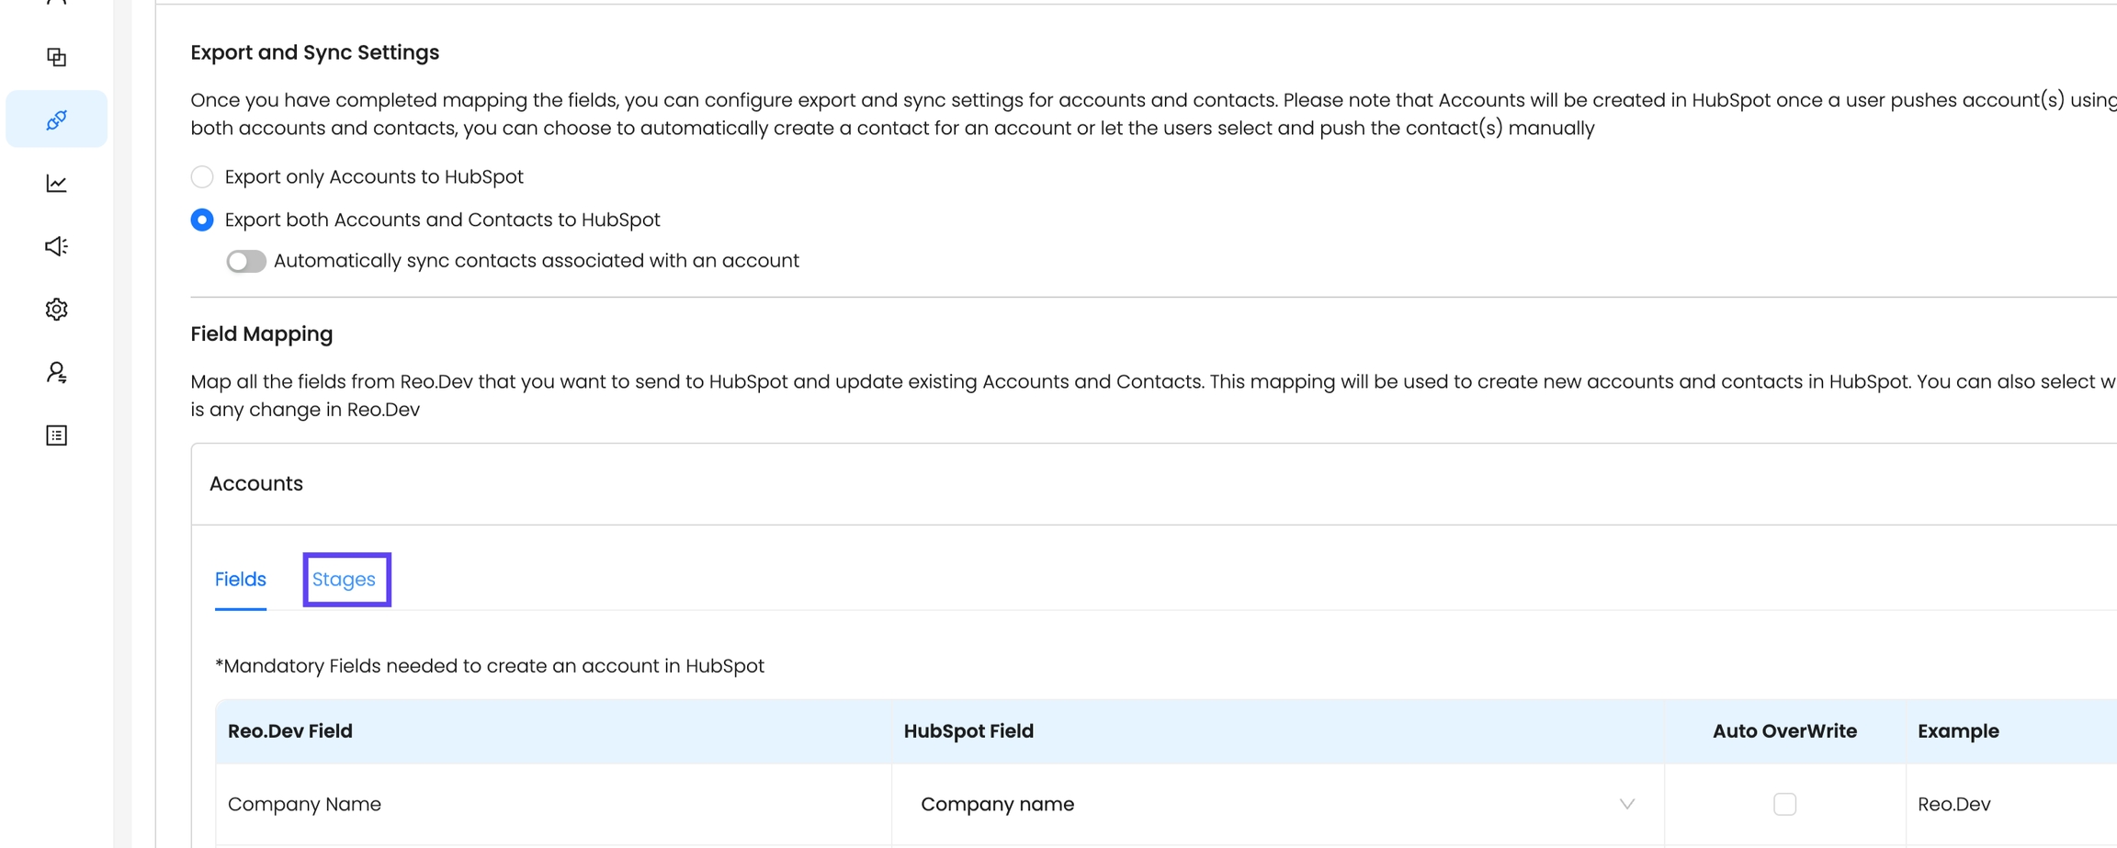Image resolution: width=2117 pixels, height=848 pixels.
Task: Enable automatic contact sync toggle
Action: coord(245,261)
